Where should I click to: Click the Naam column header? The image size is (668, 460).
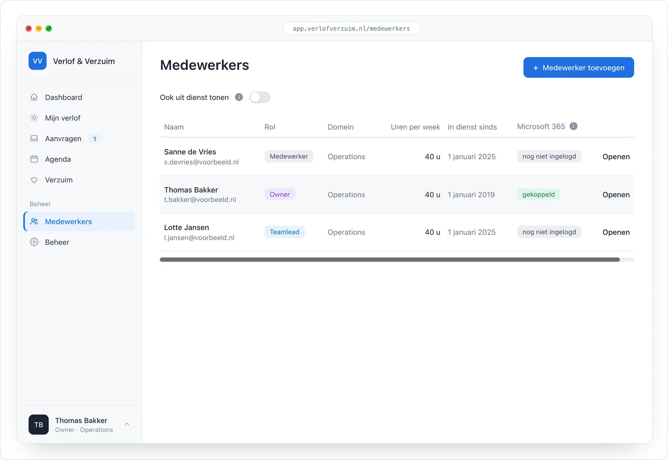(174, 127)
